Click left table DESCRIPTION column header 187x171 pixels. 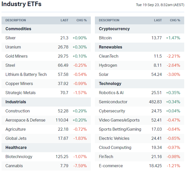[16, 20]
